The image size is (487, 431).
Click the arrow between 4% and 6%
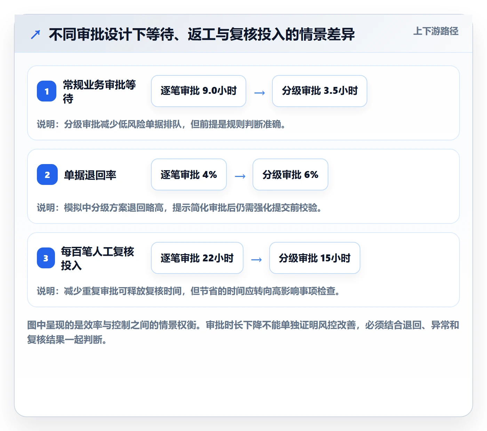click(240, 176)
